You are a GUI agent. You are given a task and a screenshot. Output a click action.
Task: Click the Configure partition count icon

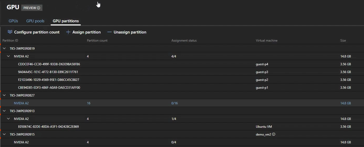point(10,32)
